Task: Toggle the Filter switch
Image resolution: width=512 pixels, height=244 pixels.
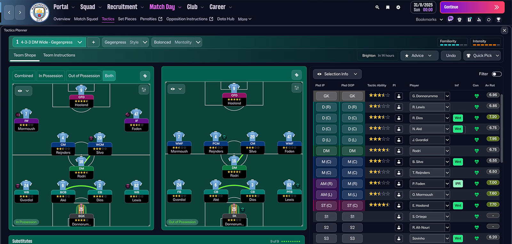Action: point(497,74)
